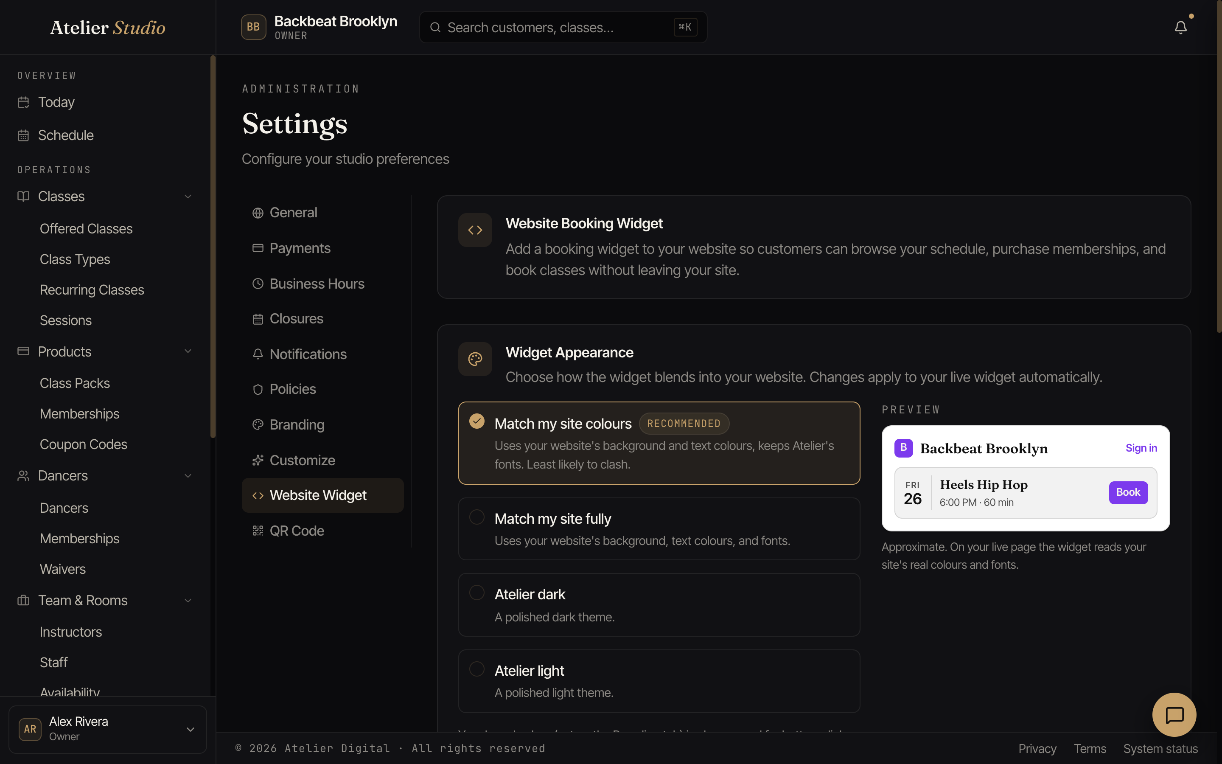Go to Business Hours settings
The image size is (1222, 764).
point(322,284)
